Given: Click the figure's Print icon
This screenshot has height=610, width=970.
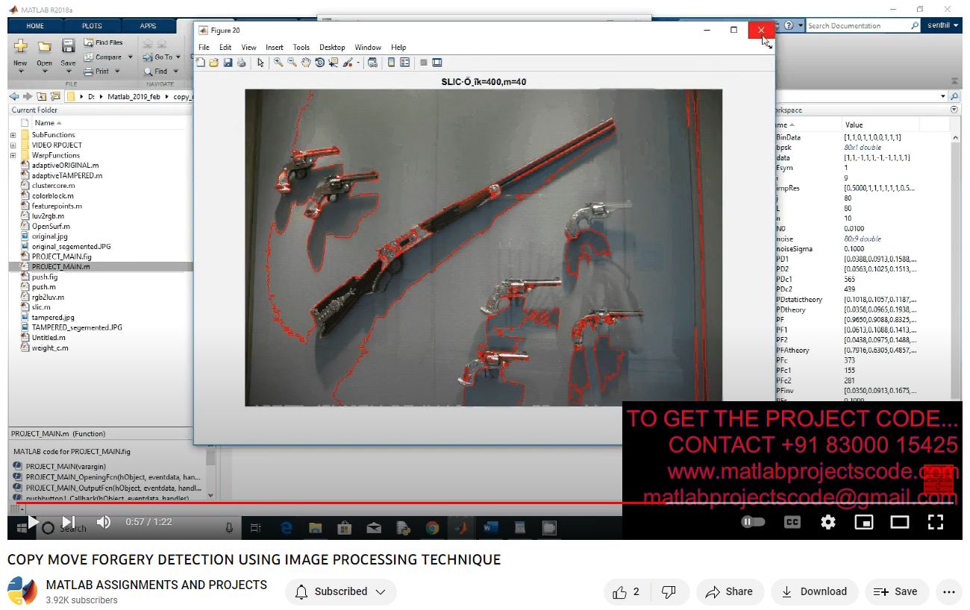Looking at the screenshot, I should pos(241,63).
